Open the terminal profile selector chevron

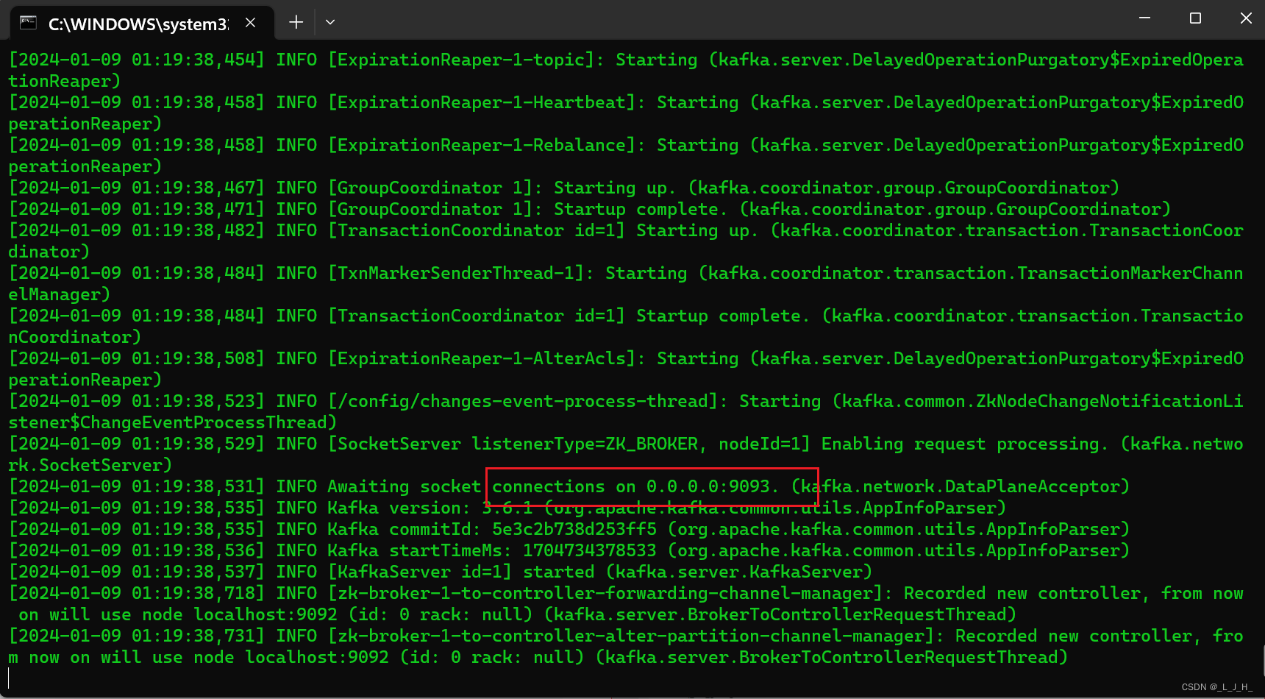tap(329, 22)
